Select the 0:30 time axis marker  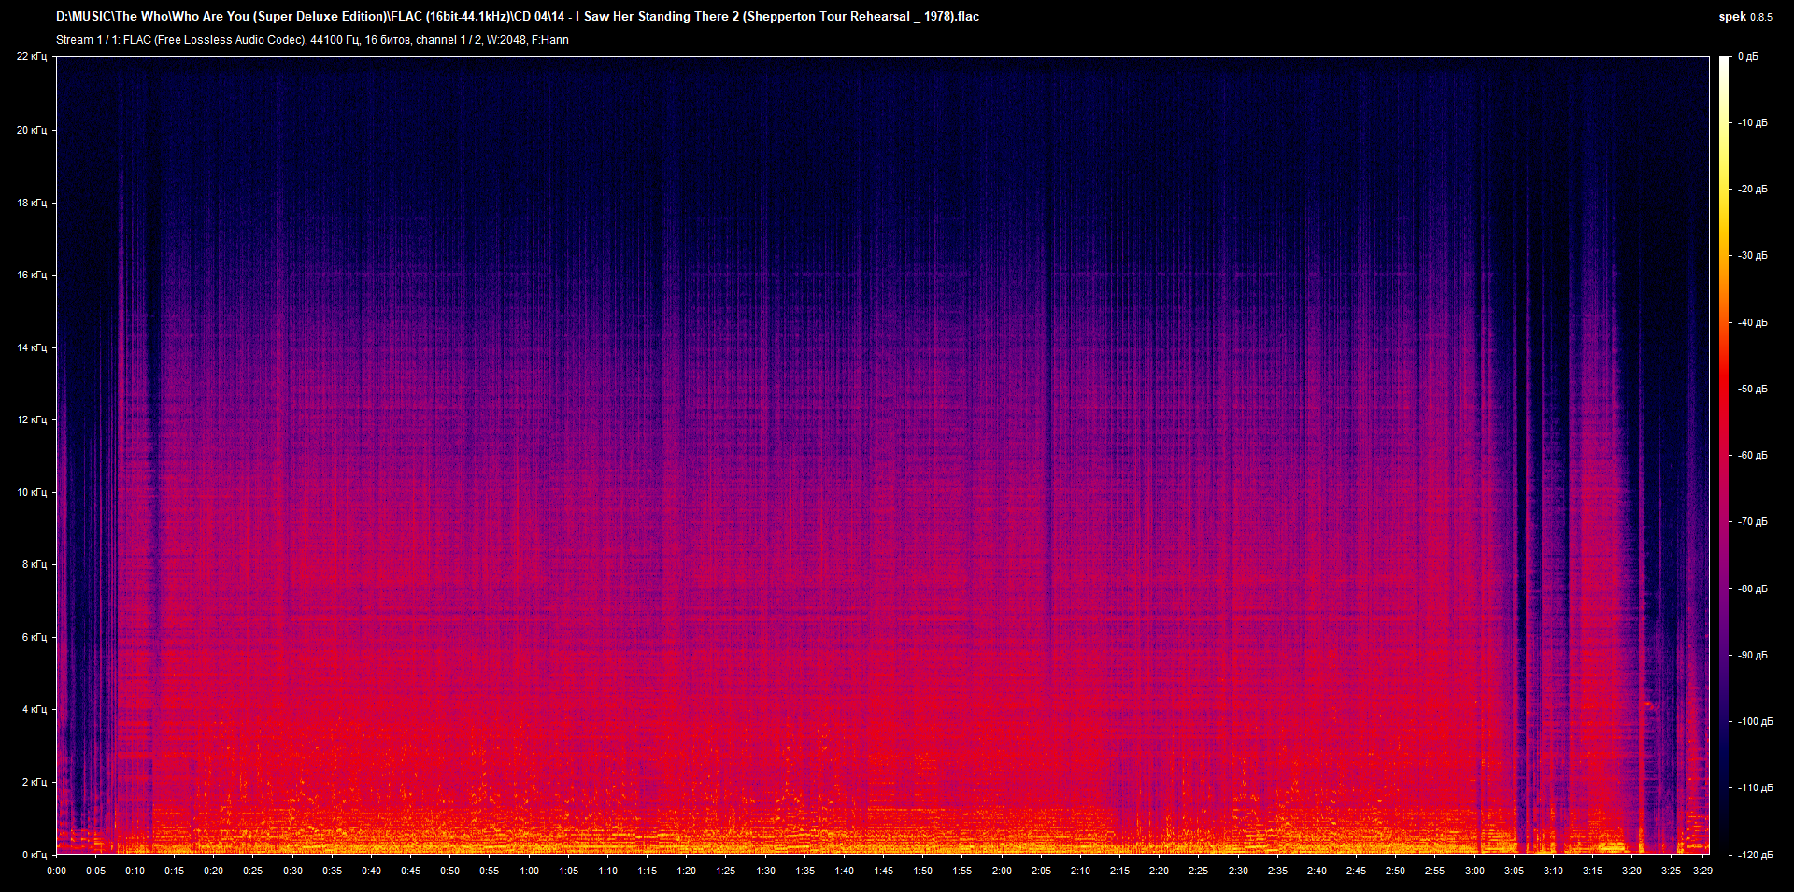pyautogui.click(x=293, y=871)
